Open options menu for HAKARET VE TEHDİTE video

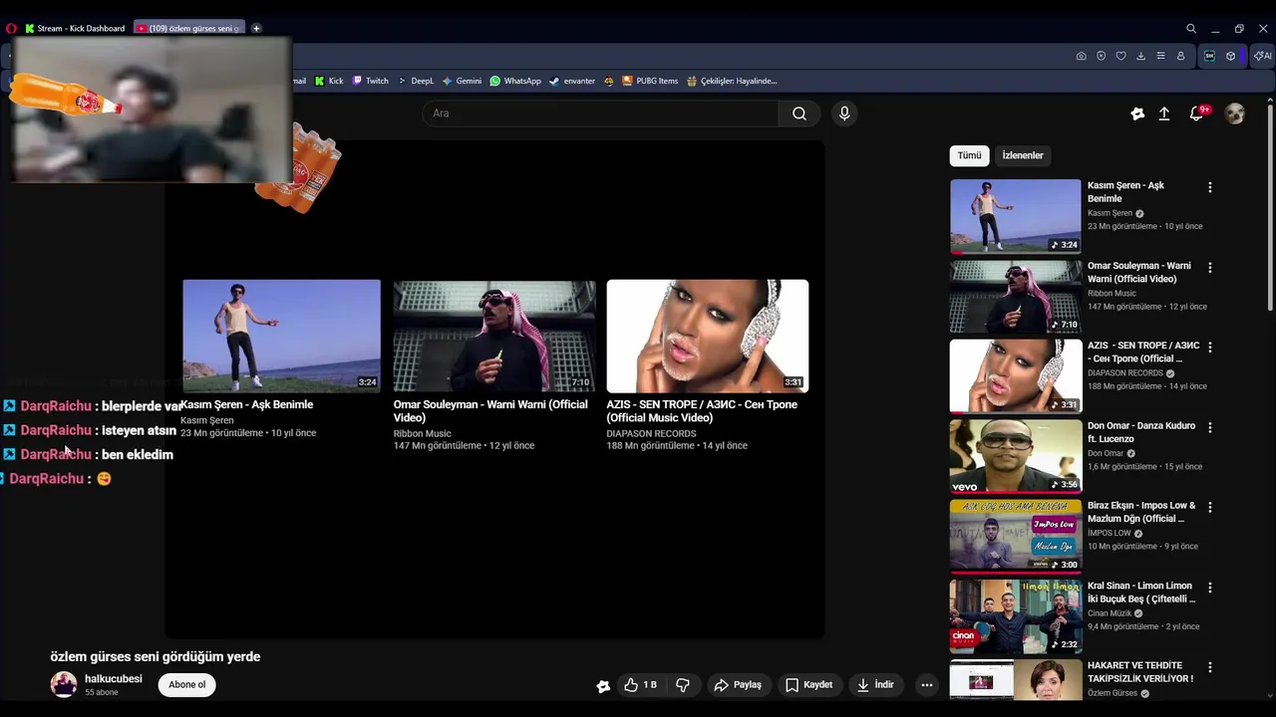(x=1210, y=667)
